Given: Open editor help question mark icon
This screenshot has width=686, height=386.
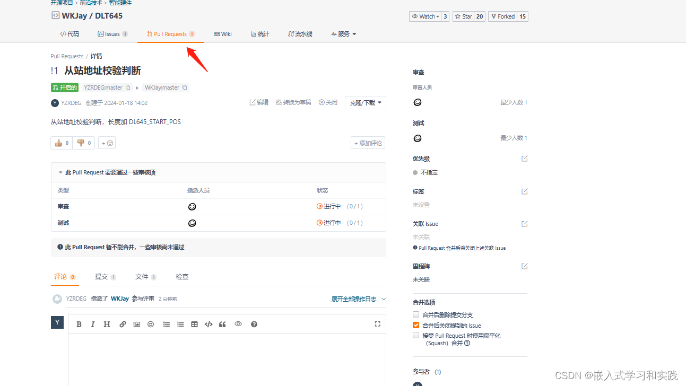Looking at the screenshot, I should [x=254, y=324].
